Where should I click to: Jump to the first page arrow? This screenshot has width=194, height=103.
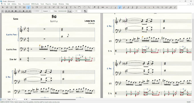point(13,99)
